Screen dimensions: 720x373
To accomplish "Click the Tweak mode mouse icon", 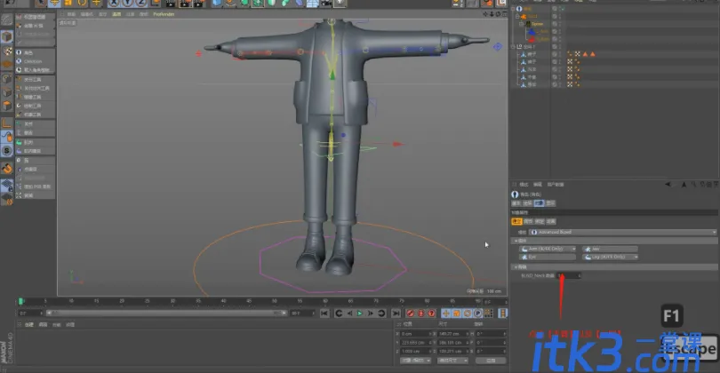I will [x=7, y=136].
